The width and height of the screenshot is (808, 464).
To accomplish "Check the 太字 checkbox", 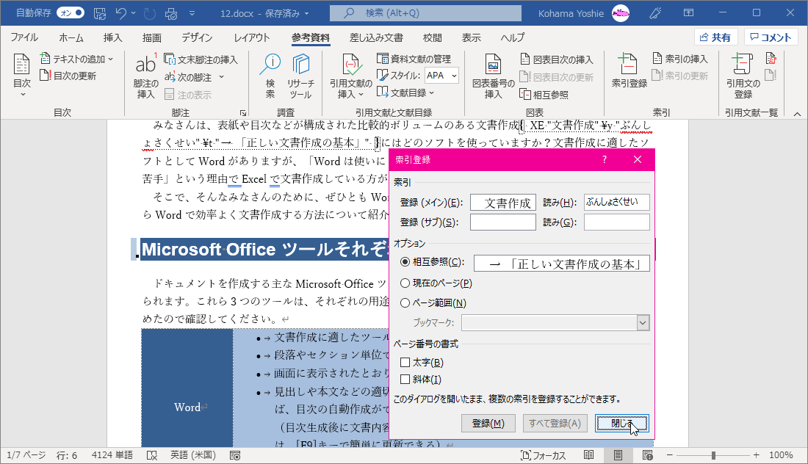I will tap(405, 362).
